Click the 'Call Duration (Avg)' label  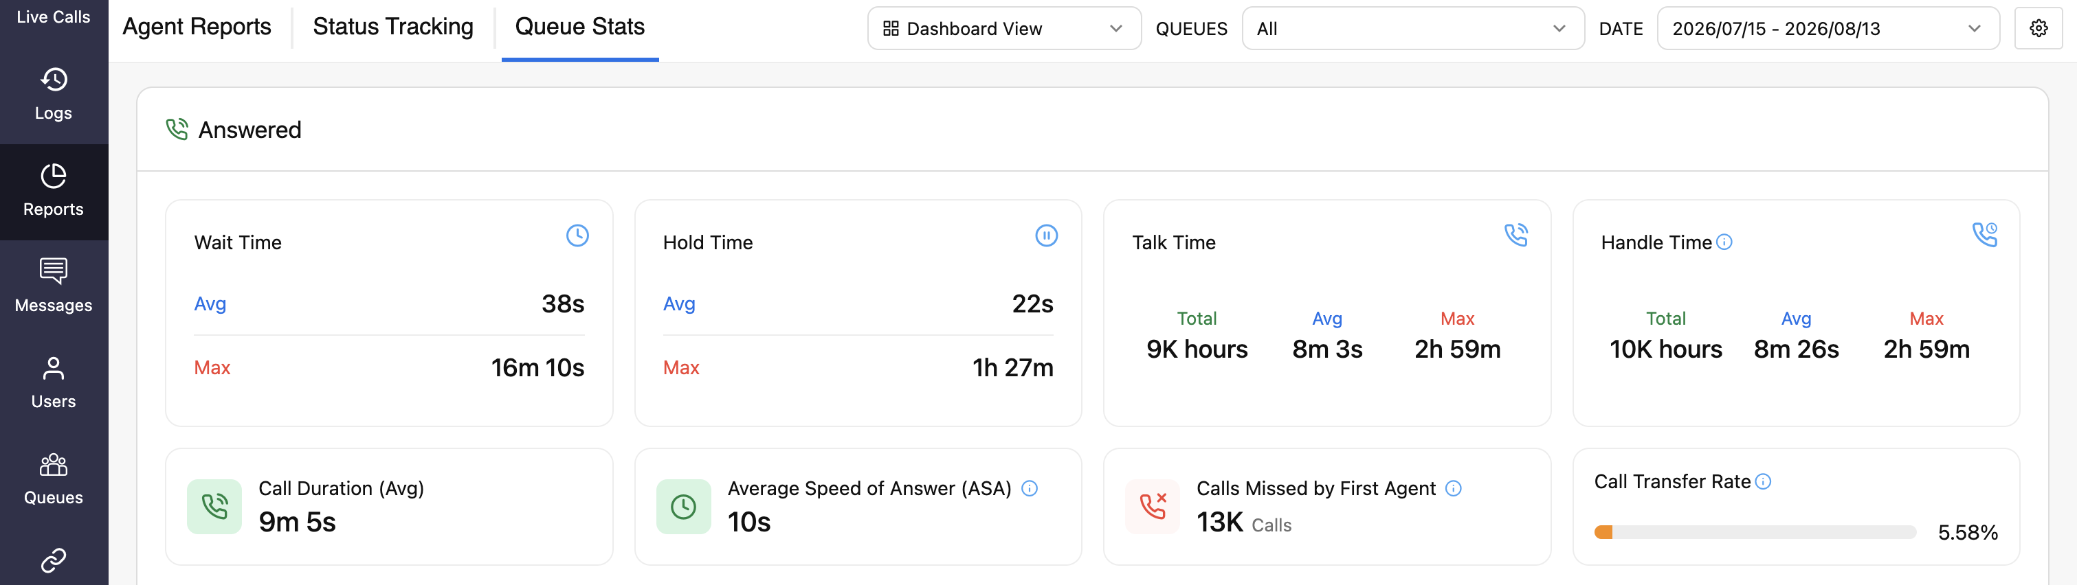coord(341,488)
